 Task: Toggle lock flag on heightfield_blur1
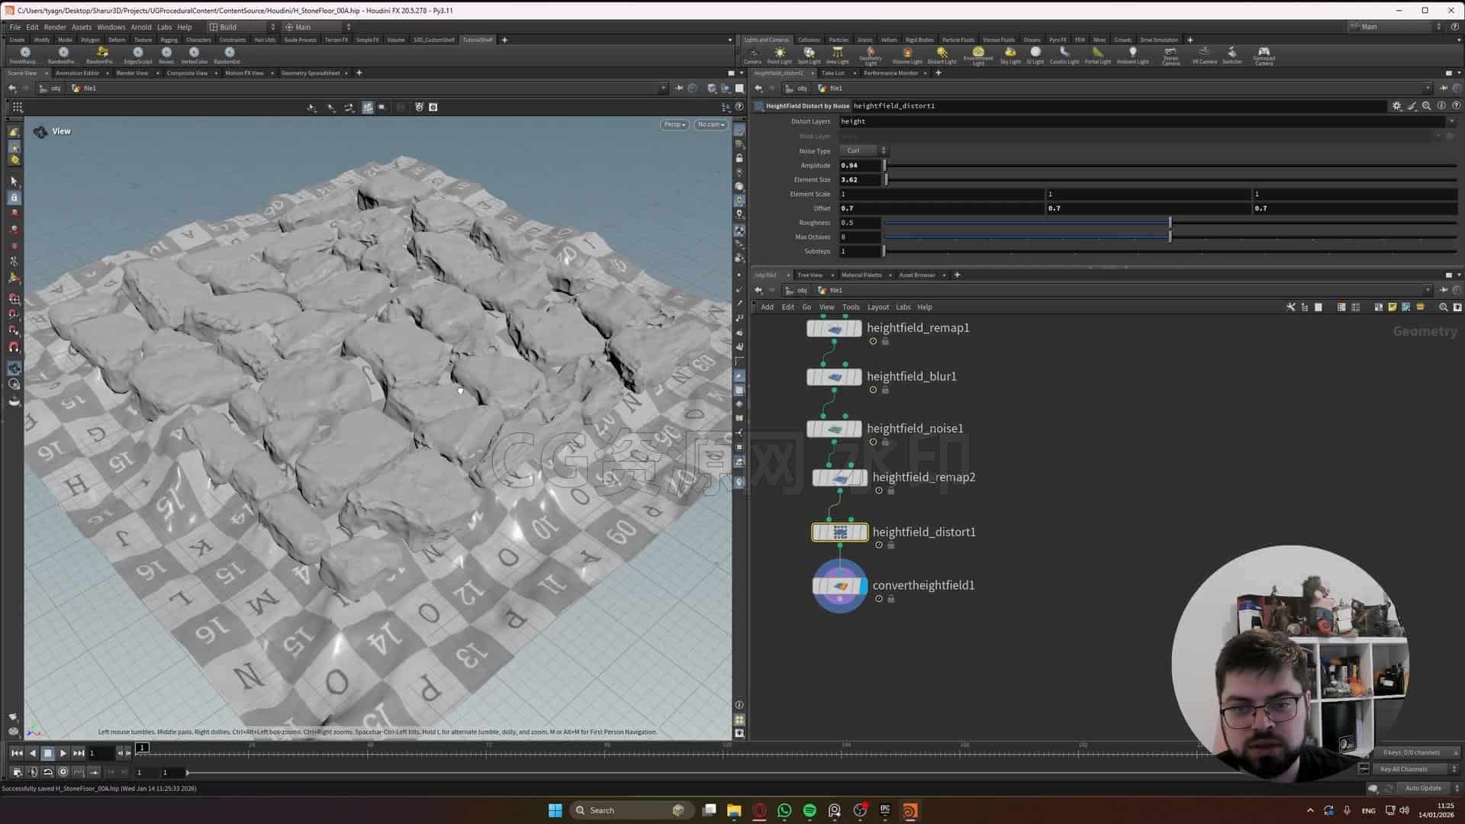click(885, 391)
